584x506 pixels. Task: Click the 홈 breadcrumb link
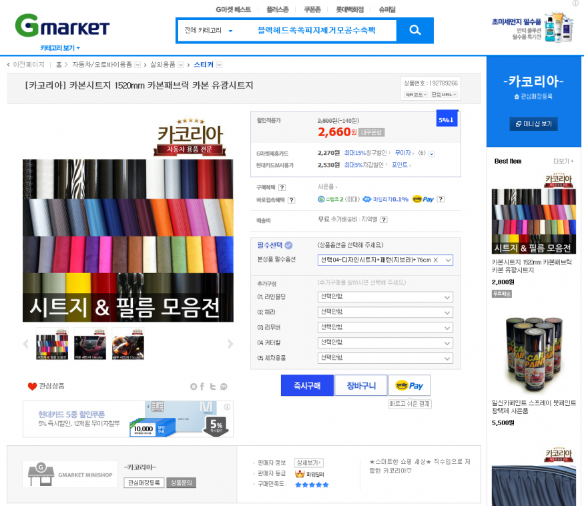tap(59, 65)
